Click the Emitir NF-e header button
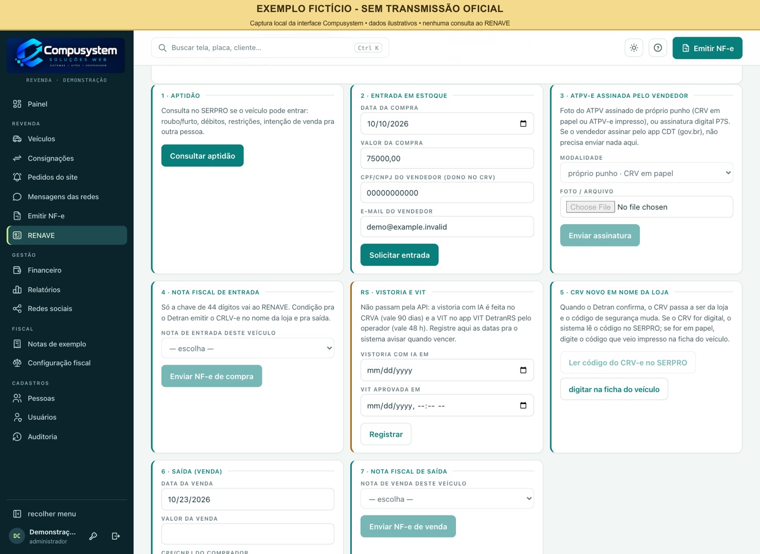Screen dimensions: 760x554 [707, 48]
